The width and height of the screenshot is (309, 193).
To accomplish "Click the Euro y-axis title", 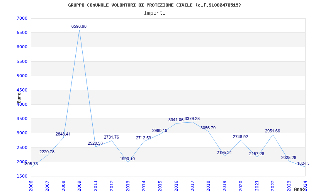I will pyautogui.click(x=19, y=98).
